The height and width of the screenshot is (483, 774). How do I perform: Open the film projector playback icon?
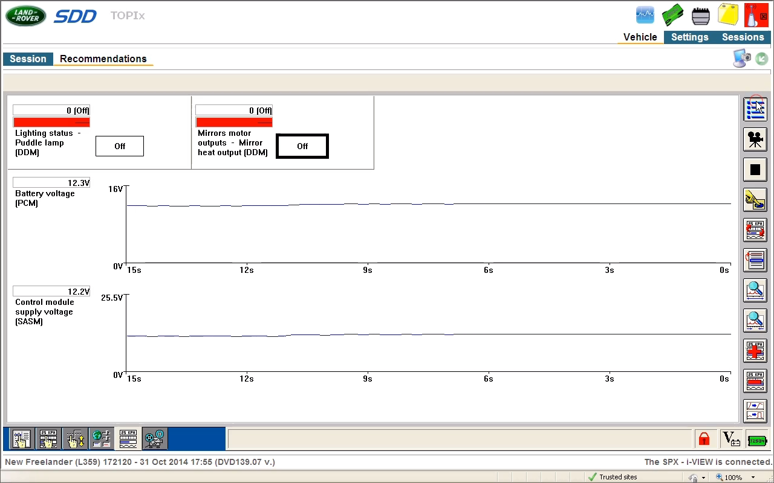[154, 439]
